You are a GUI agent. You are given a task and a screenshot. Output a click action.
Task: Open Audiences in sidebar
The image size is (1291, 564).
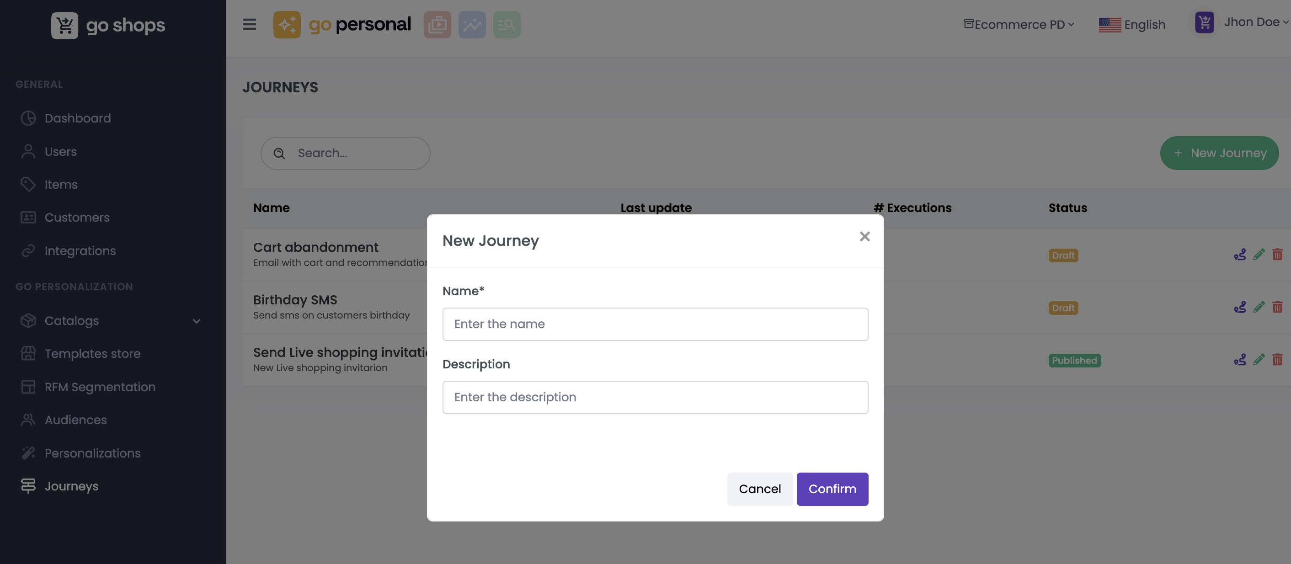pyautogui.click(x=75, y=420)
